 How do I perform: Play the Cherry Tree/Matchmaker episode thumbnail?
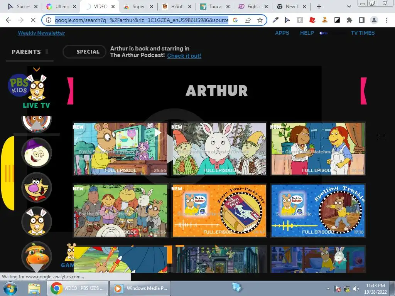(318, 149)
